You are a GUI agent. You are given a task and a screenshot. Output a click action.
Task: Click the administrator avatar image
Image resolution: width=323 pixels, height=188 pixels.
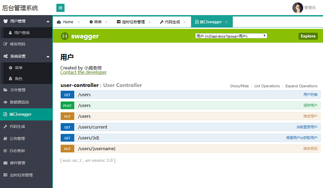(298, 8)
